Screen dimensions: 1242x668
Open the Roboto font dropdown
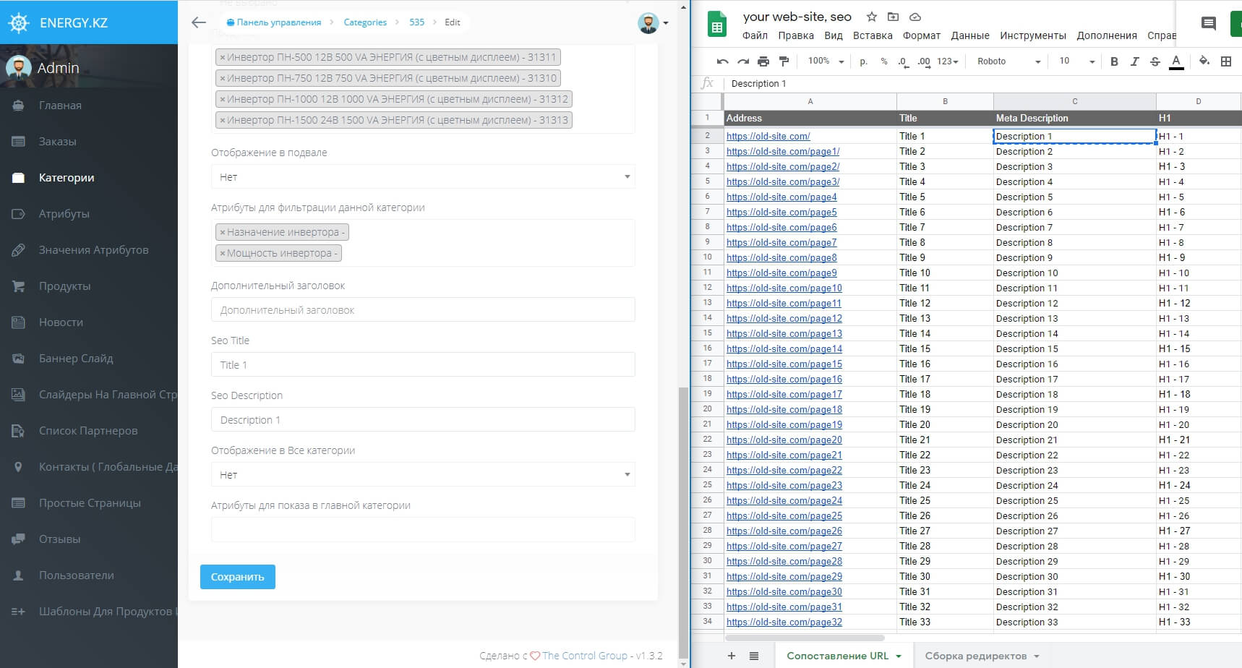coord(1008,61)
